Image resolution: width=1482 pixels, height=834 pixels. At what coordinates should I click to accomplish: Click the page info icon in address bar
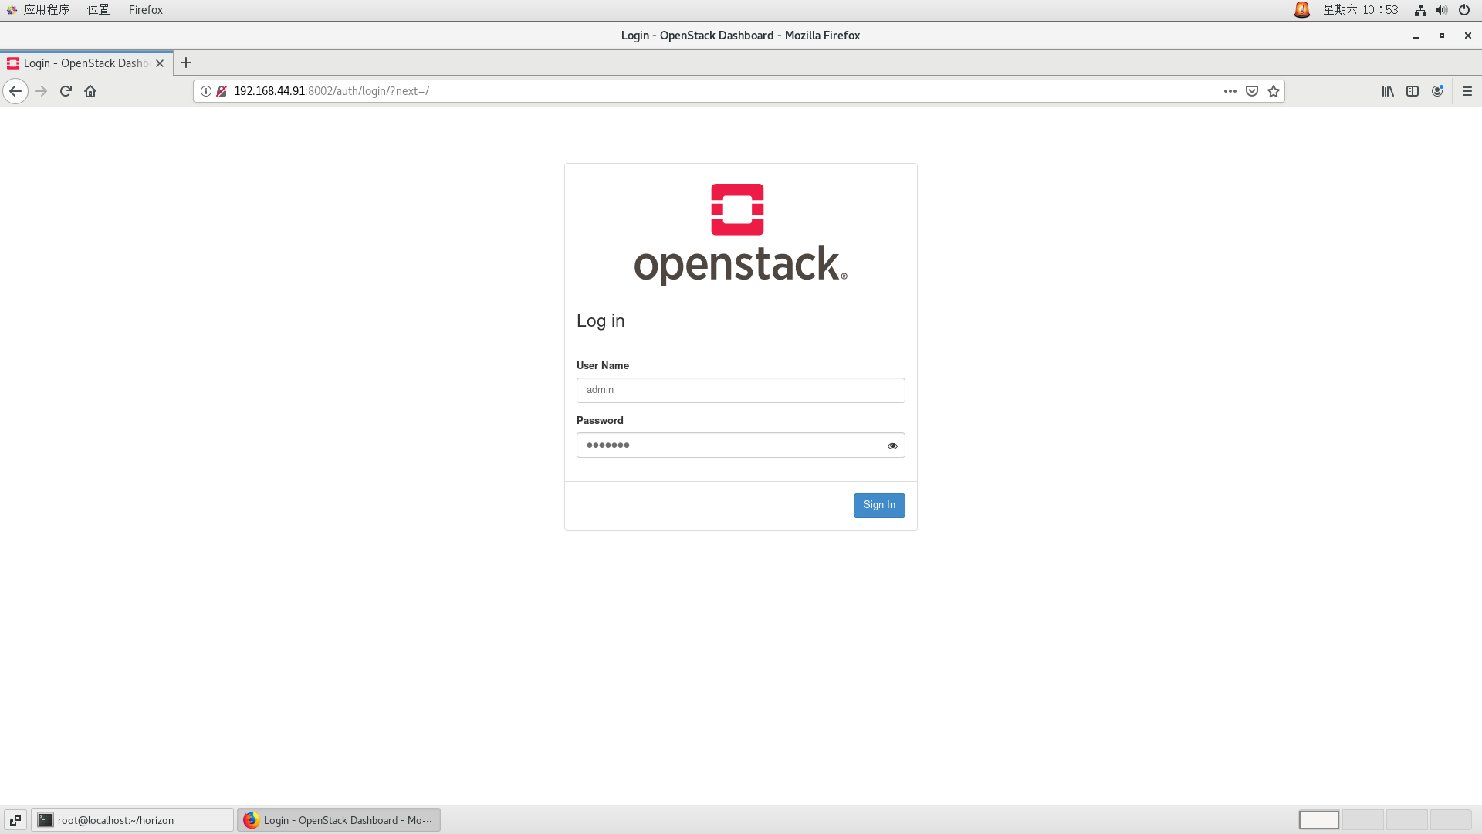[205, 90]
